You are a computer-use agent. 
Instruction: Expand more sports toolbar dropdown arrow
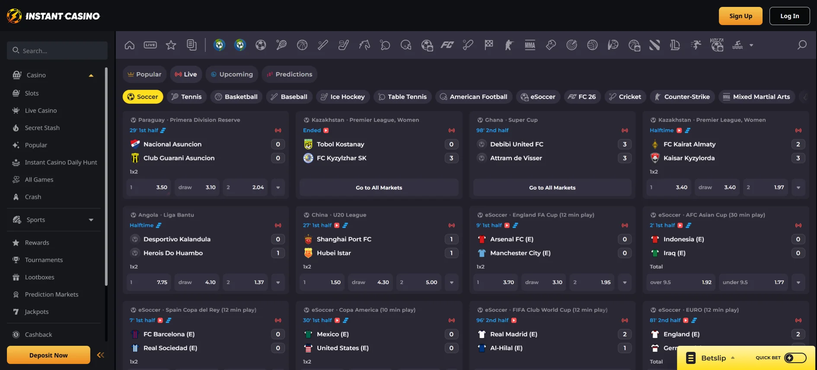click(751, 45)
